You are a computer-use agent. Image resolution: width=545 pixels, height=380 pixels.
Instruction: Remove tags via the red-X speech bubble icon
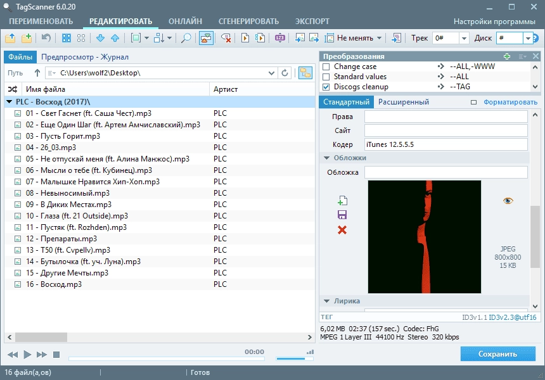(226, 38)
